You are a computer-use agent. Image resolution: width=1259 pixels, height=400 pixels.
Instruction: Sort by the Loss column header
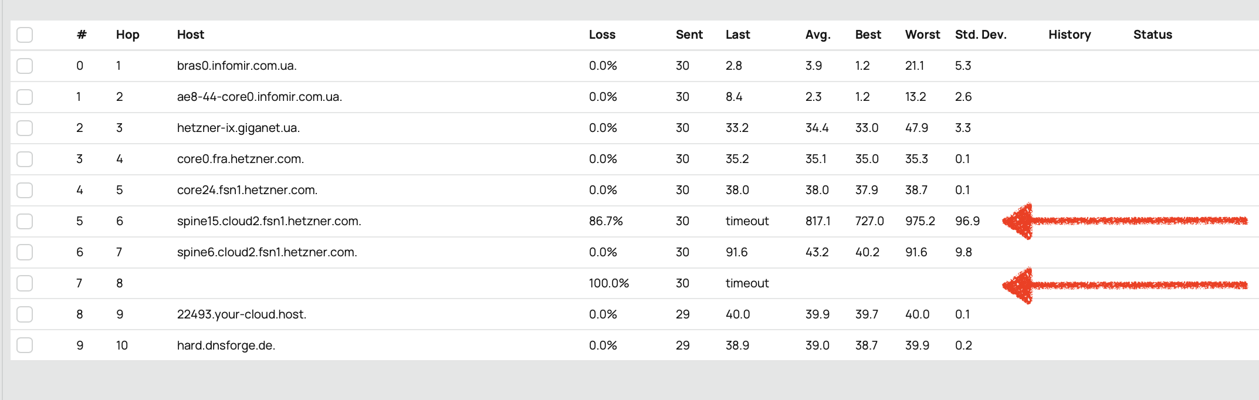click(x=602, y=35)
